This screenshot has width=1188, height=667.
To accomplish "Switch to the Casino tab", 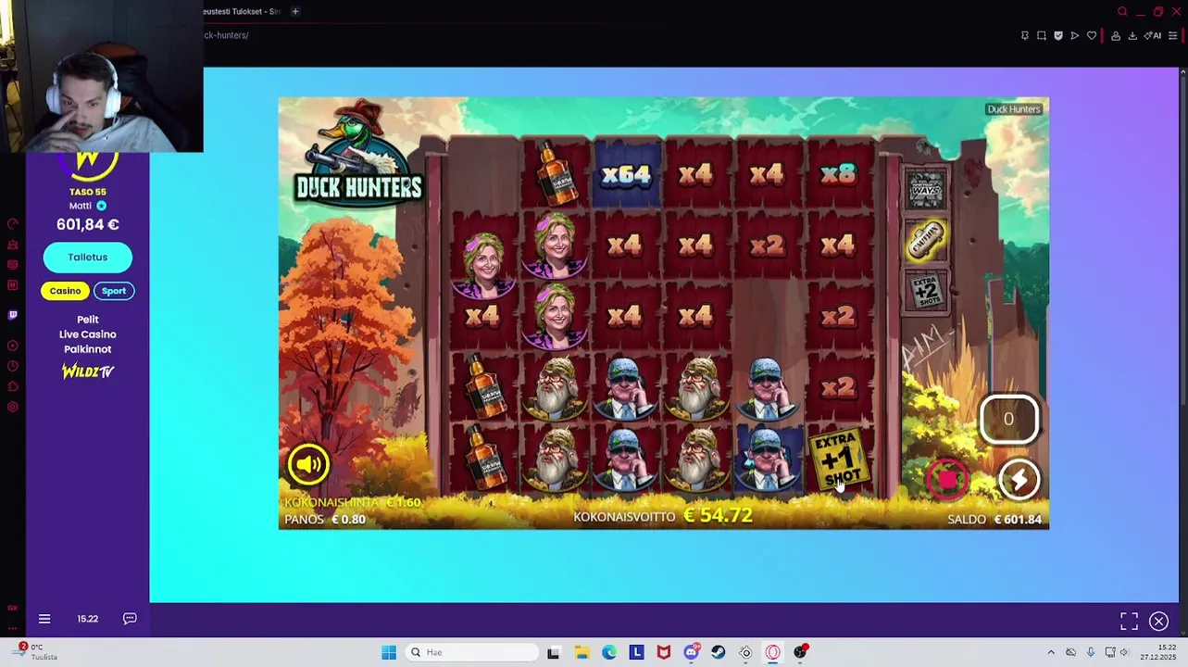I will click(x=65, y=291).
